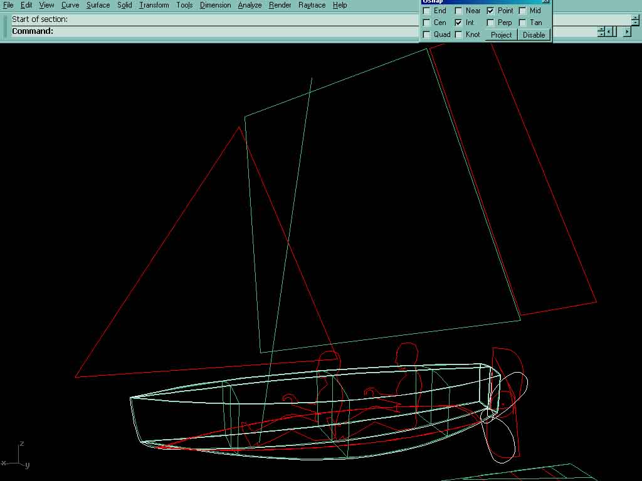Uncheck the Int object snap
Screen dimensions: 642x481
pos(459,23)
